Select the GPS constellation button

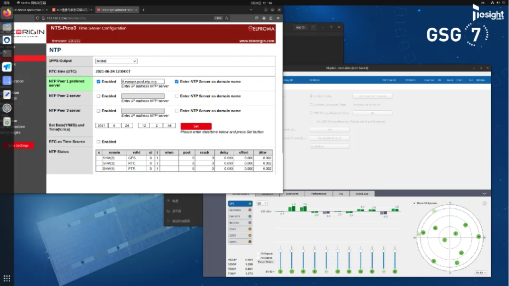coord(240,204)
